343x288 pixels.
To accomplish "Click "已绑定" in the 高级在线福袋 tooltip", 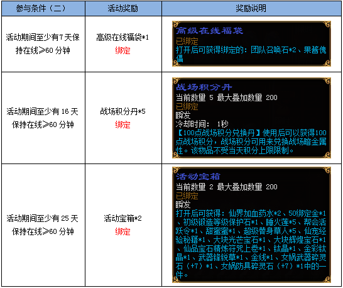I will [187, 41].
